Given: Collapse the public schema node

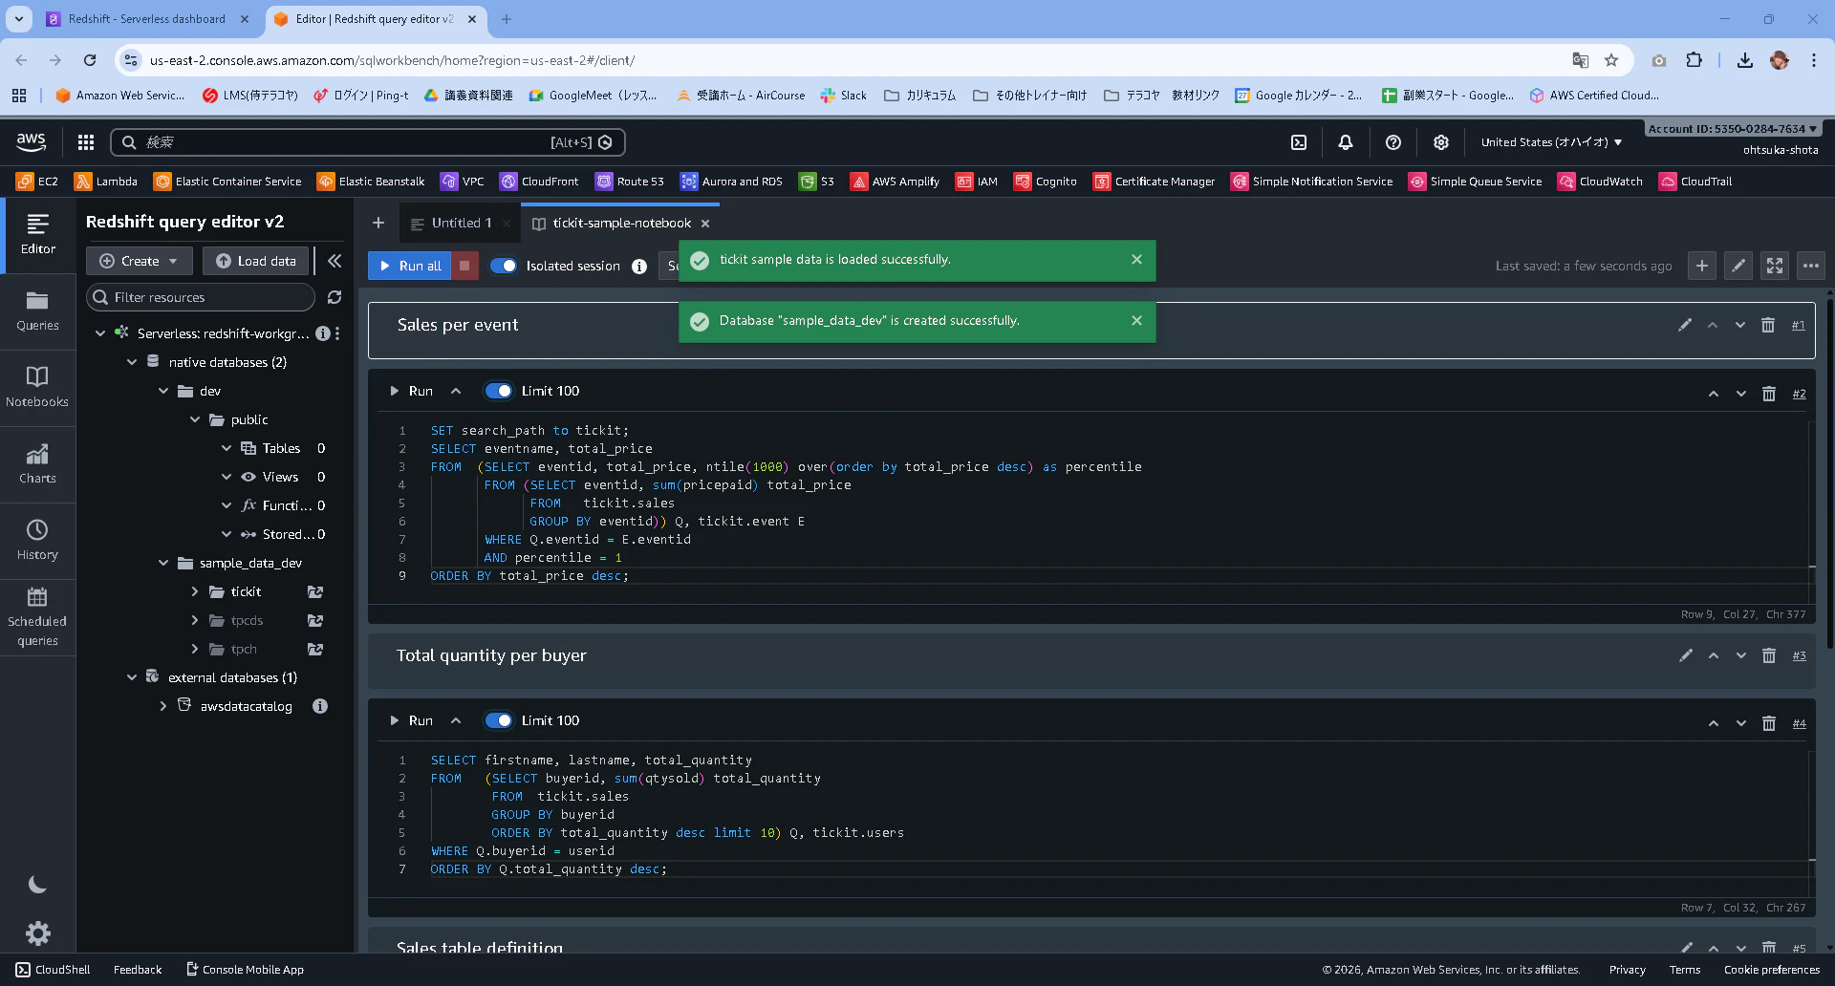Looking at the screenshot, I should tap(195, 419).
